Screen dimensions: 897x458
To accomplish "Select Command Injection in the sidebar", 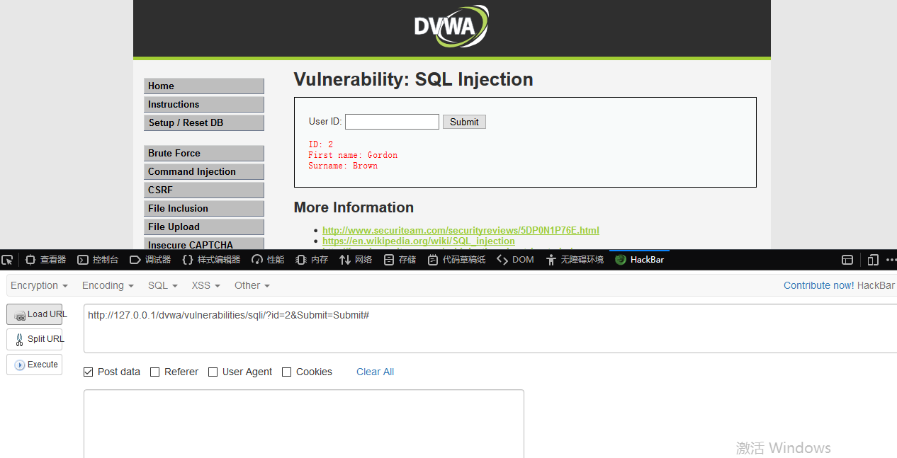I will point(204,172).
